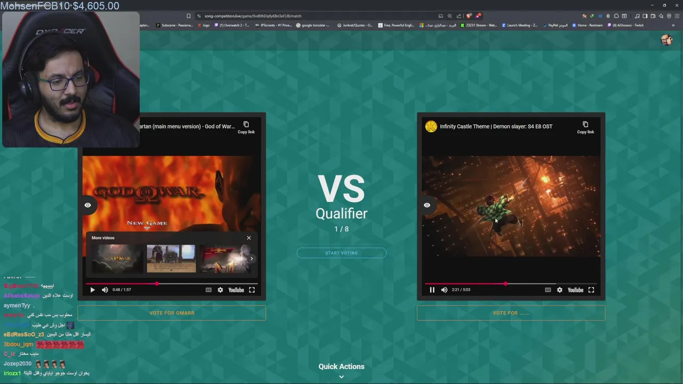Bookmark this page icon in address bar
683x384 pixels.
click(x=188, y=16)
